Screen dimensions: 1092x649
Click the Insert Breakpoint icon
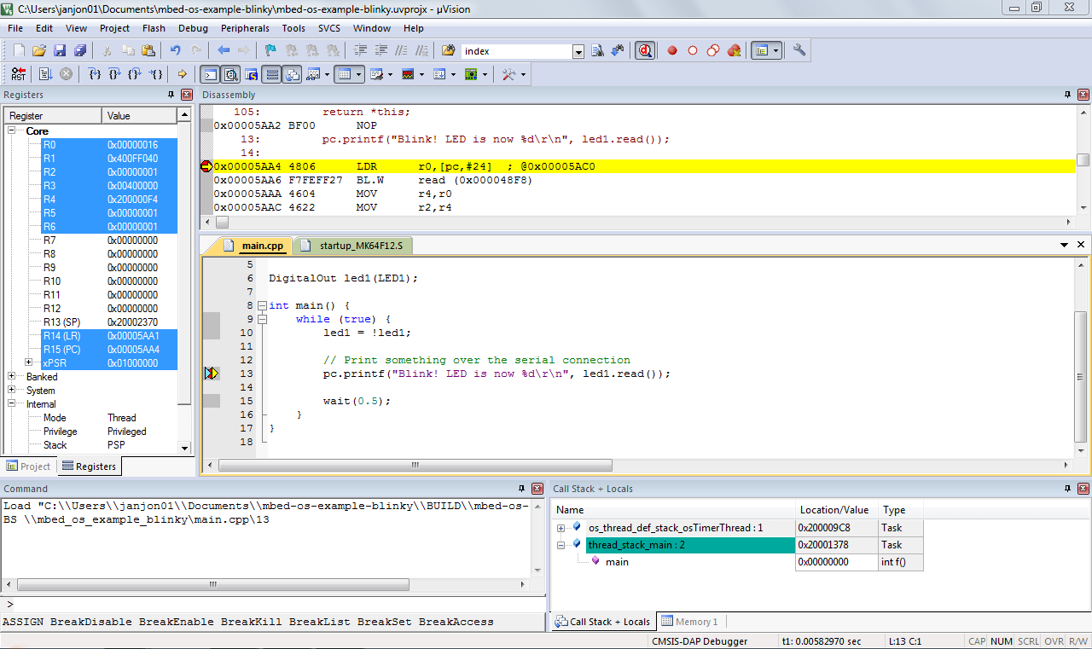671,50
